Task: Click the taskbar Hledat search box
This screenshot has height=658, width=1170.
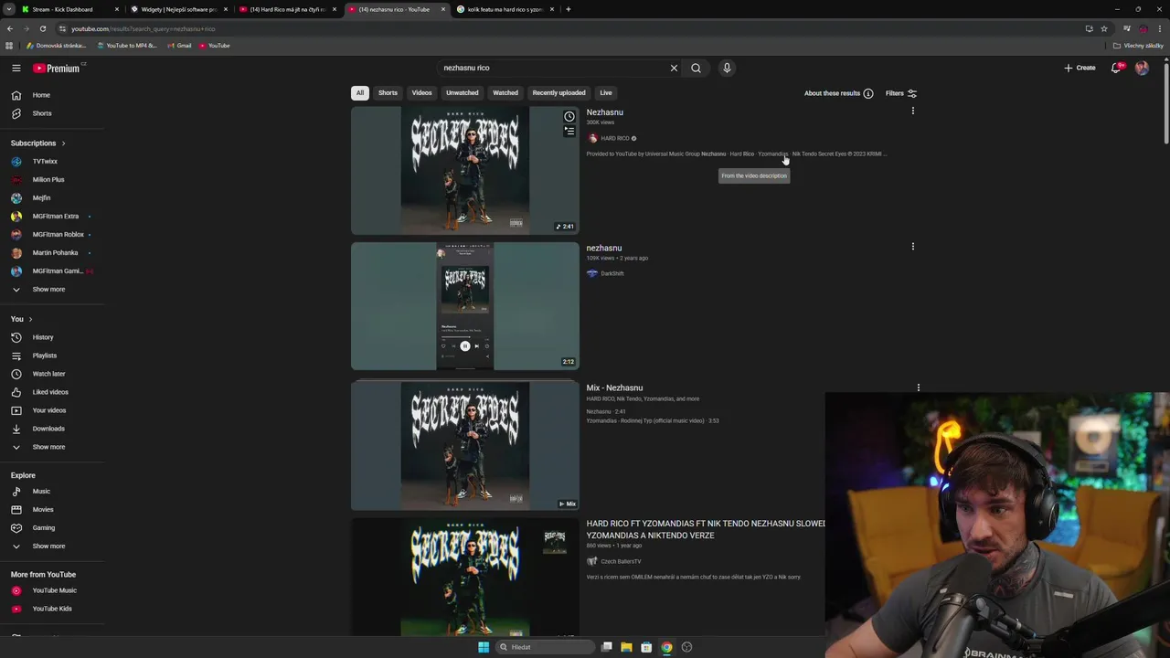Action: (545, 647)
